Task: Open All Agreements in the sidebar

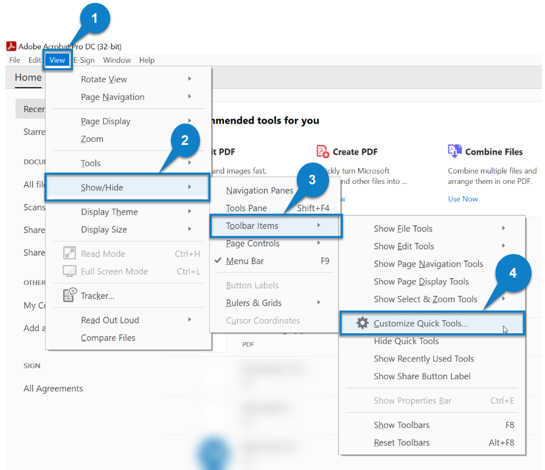Action: (53, 388)
